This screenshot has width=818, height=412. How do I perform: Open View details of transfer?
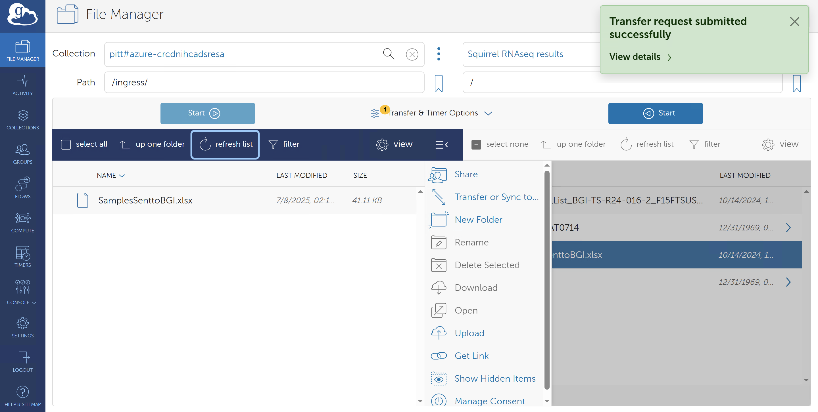[x=640, y=57]
